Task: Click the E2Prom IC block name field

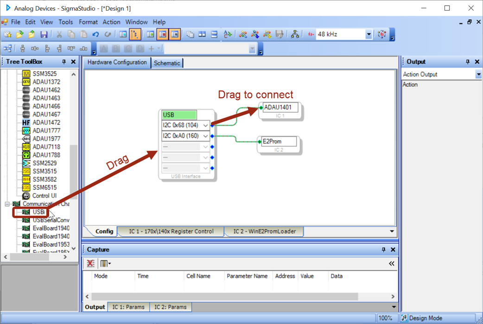Action: click(279, 141)
